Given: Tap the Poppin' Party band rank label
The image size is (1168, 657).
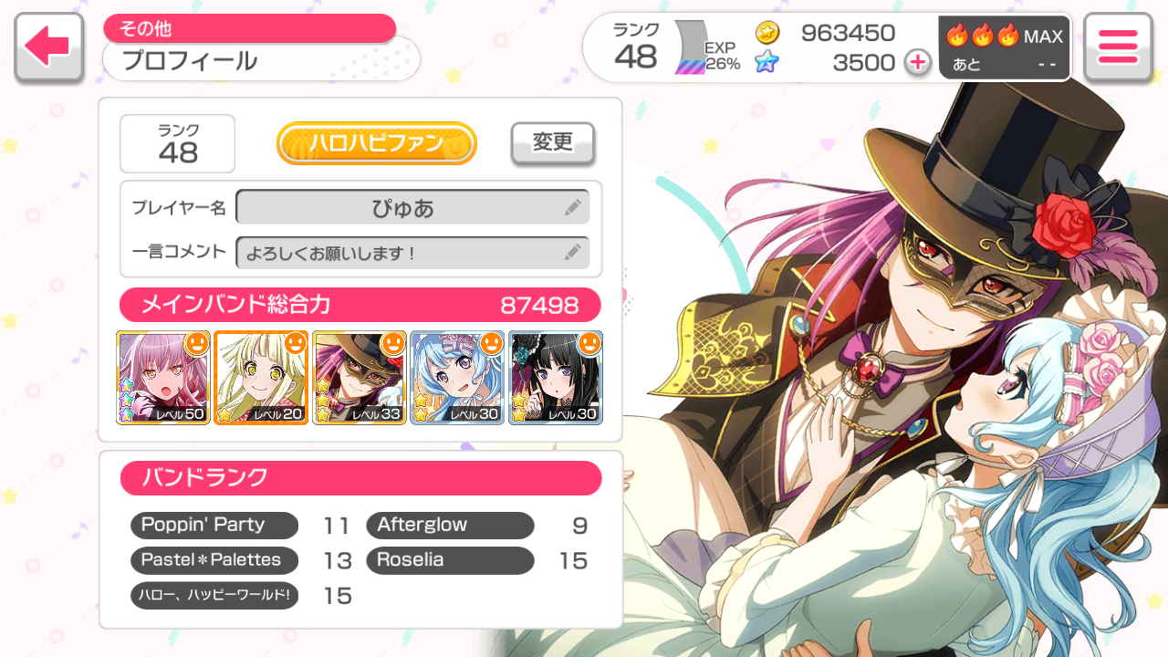Looking at the screenshot, I should 214,526.
